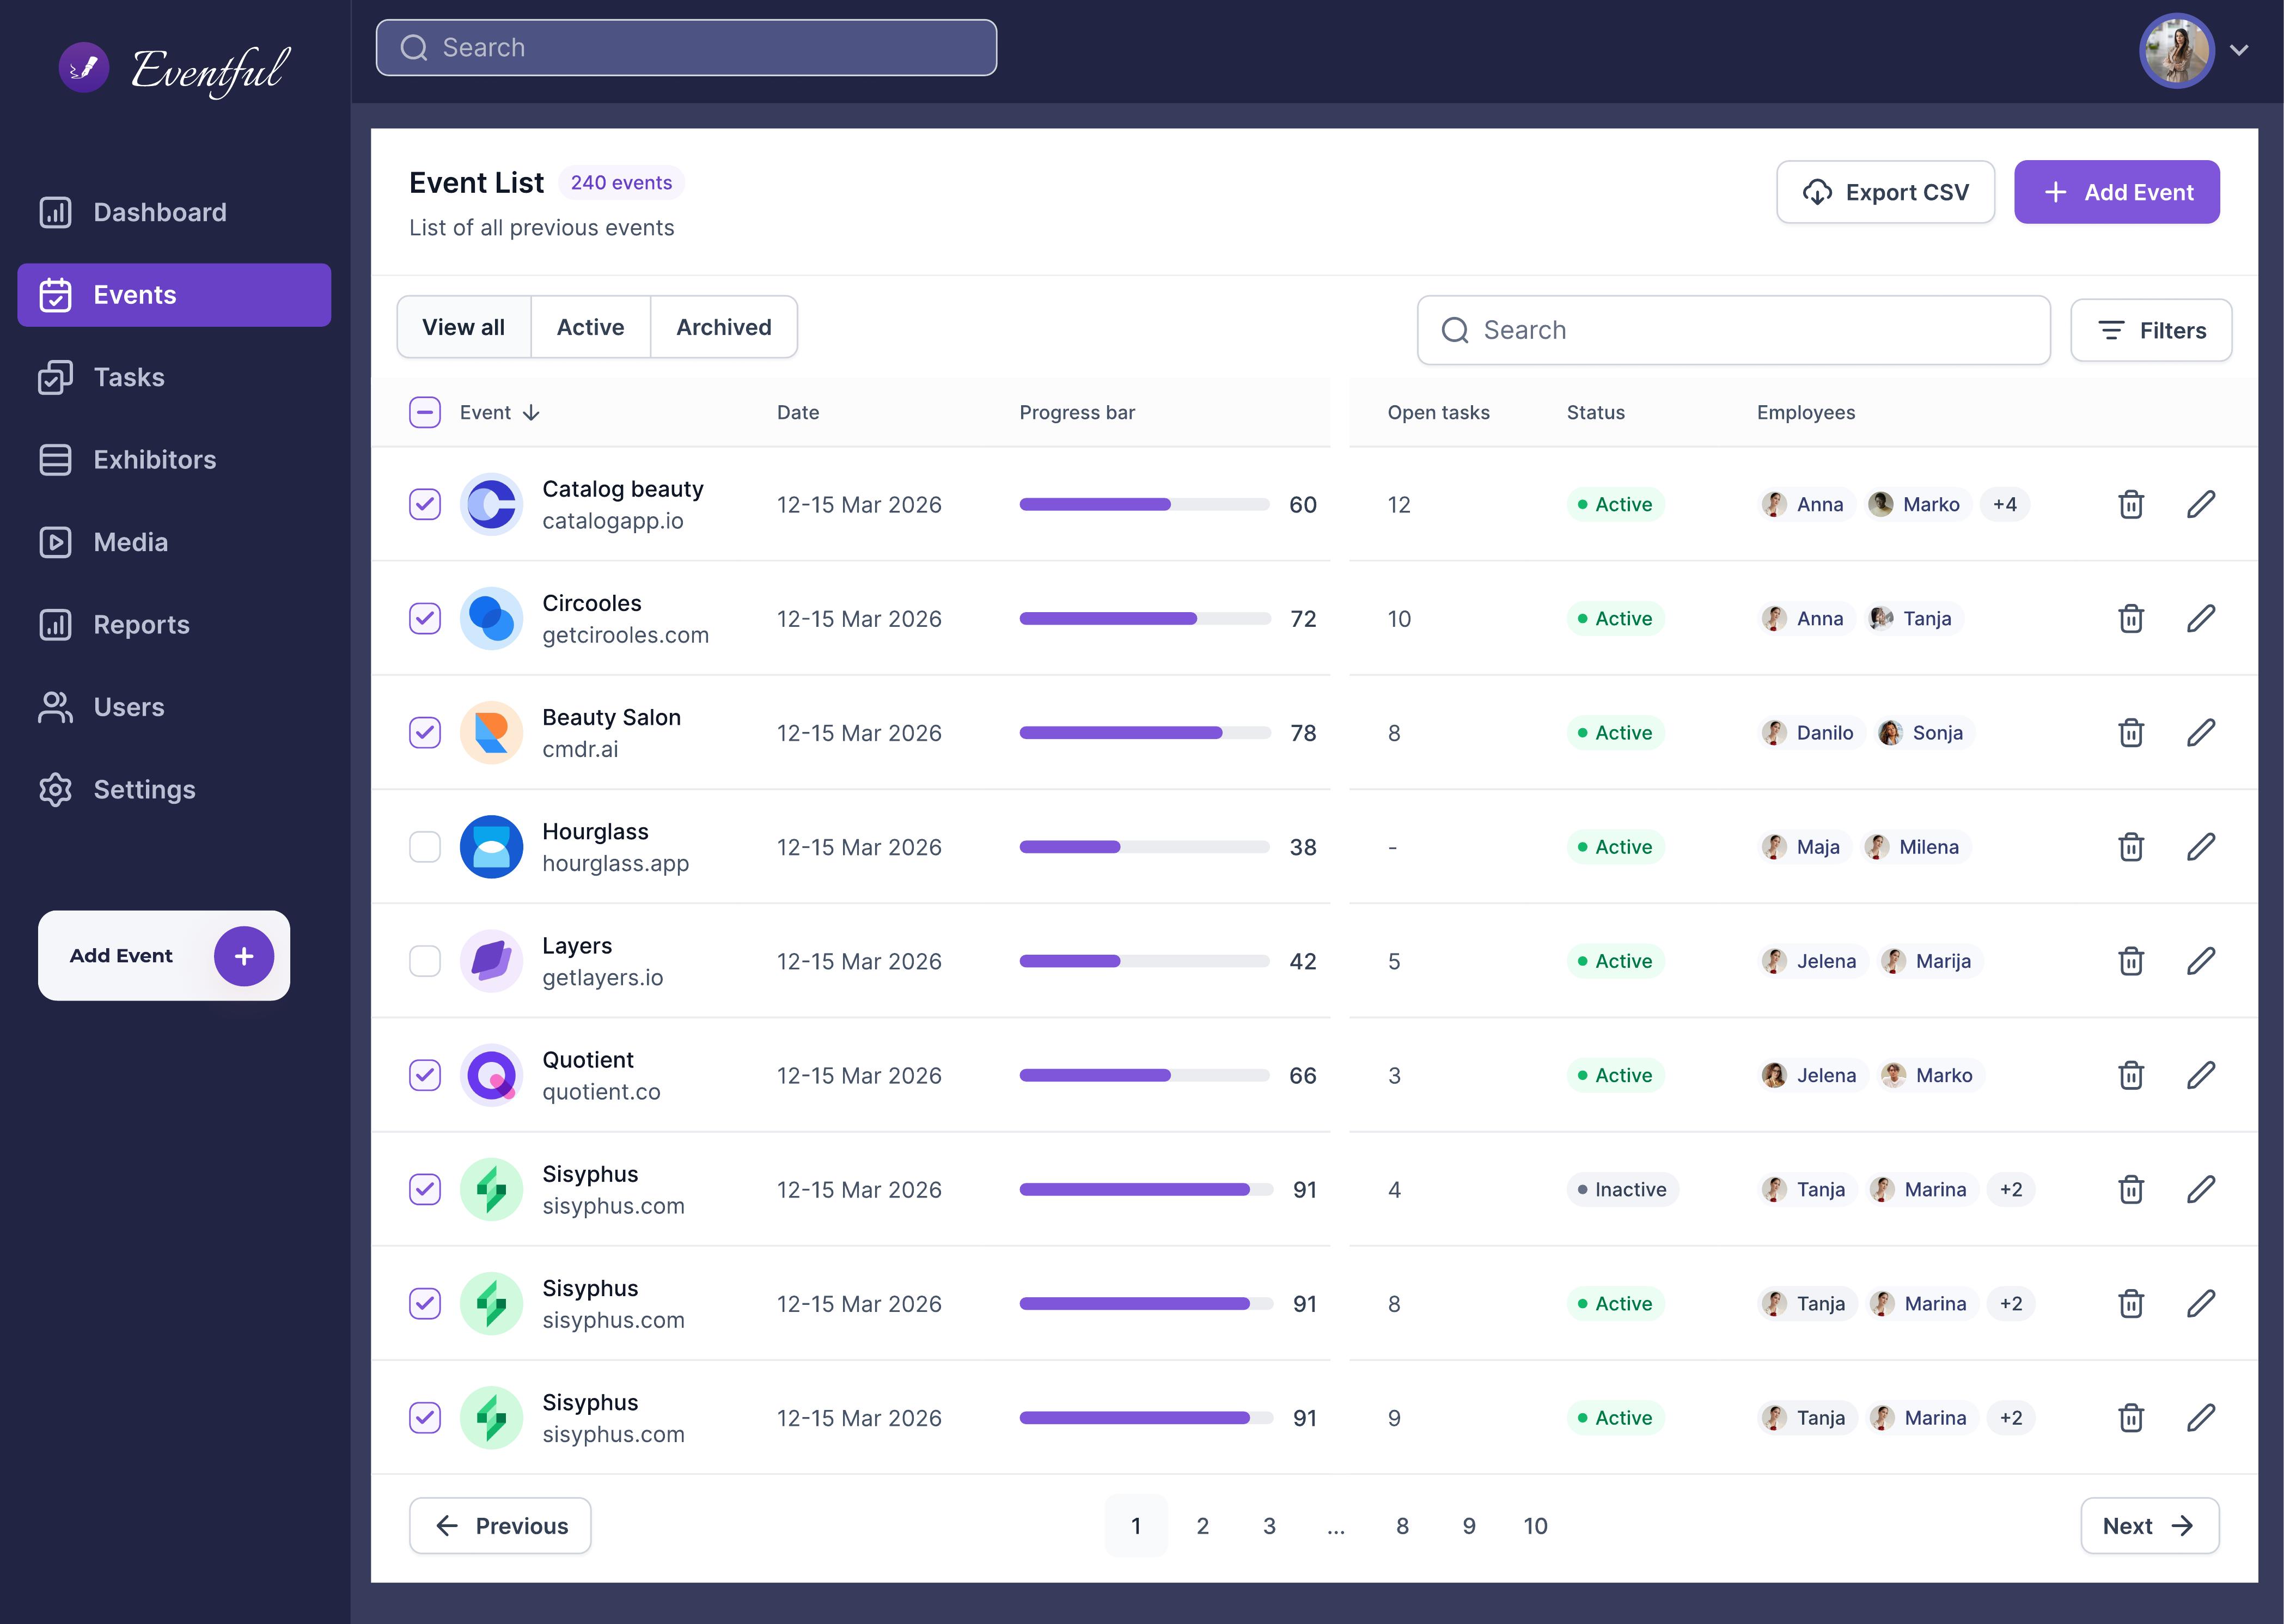Expand the profile menu chevron

point(2239,50)
